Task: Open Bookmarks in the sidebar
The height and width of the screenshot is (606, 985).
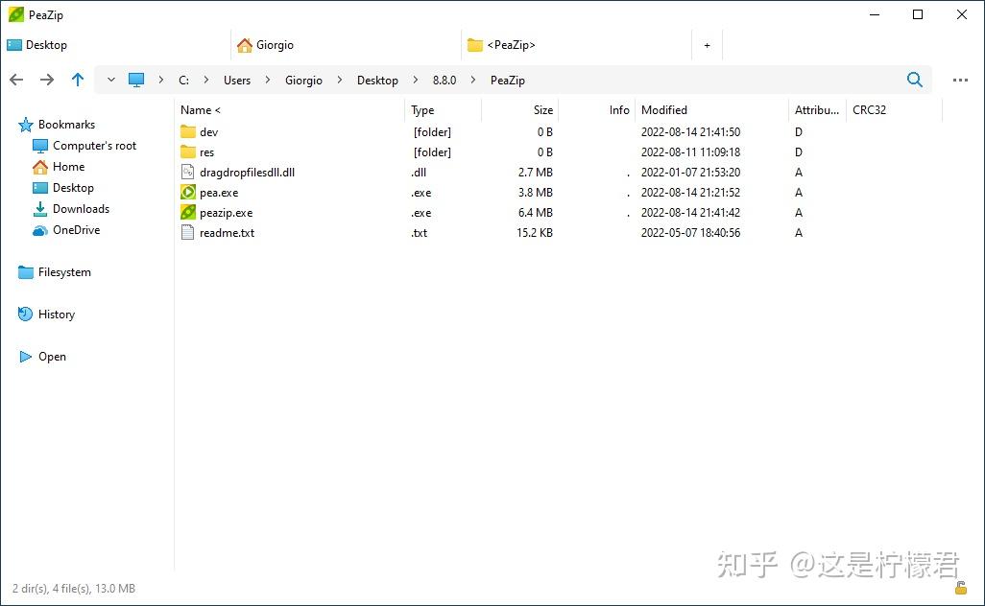Action: pyautogui.click(x=66, y=125)
